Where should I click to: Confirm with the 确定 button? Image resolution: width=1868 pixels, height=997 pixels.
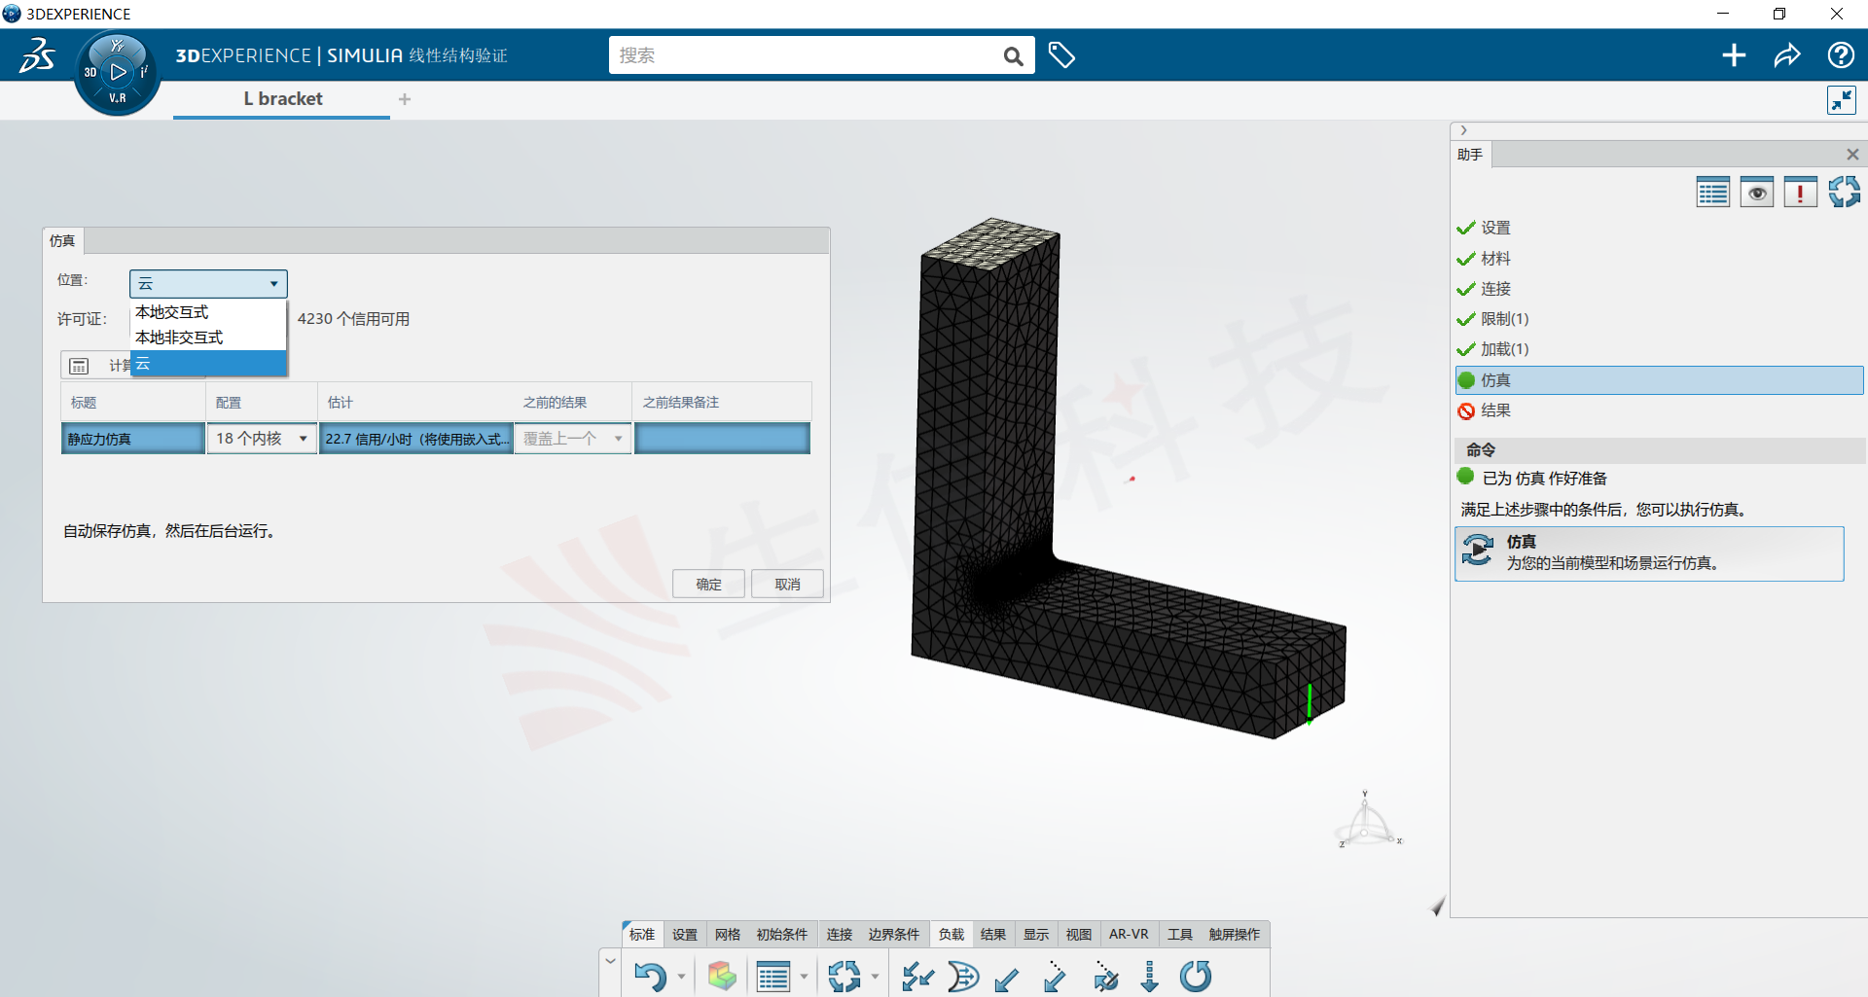pyautogui.click(x=709, y=584)
